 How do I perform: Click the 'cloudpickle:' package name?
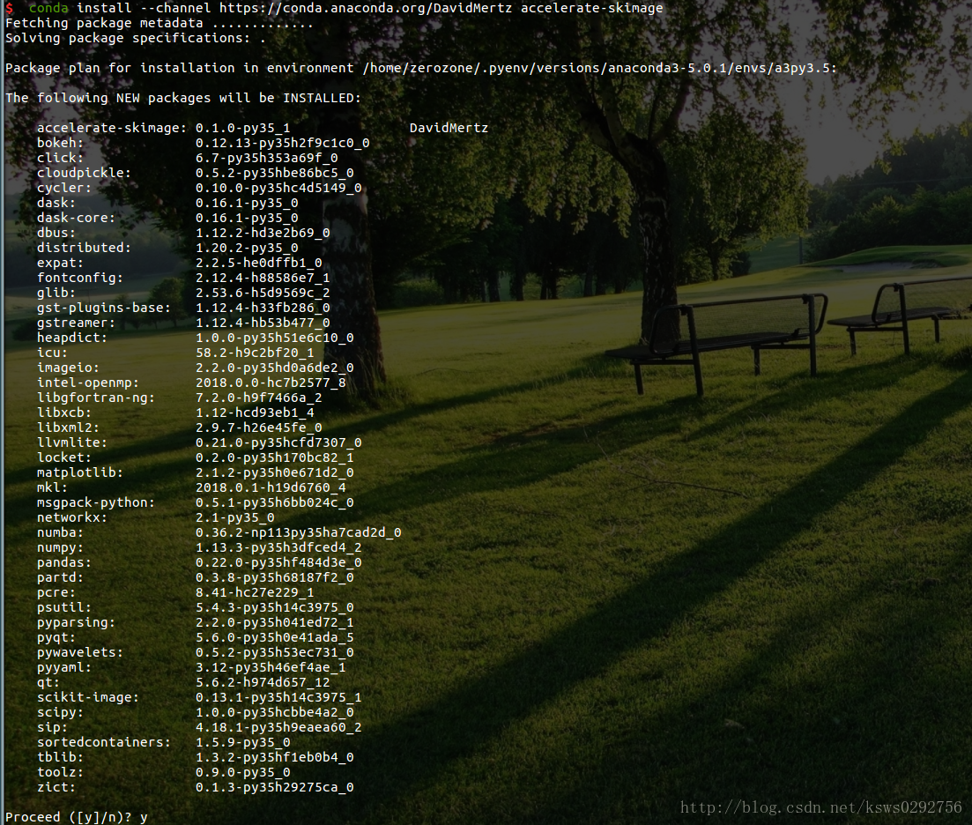pyautogui.click(x=84, y=173)
